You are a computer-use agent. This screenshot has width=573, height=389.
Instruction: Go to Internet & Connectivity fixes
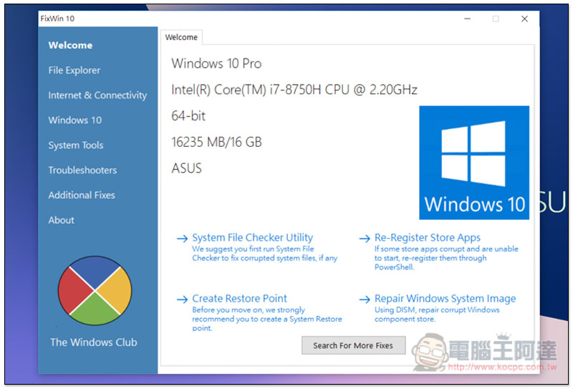(97, 95)
